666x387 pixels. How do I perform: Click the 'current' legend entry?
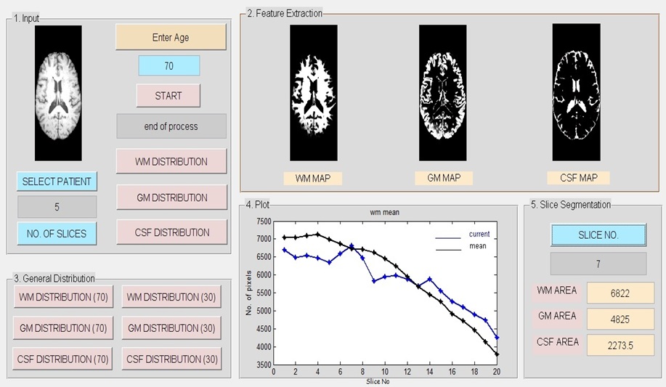[x=479, y=234]
